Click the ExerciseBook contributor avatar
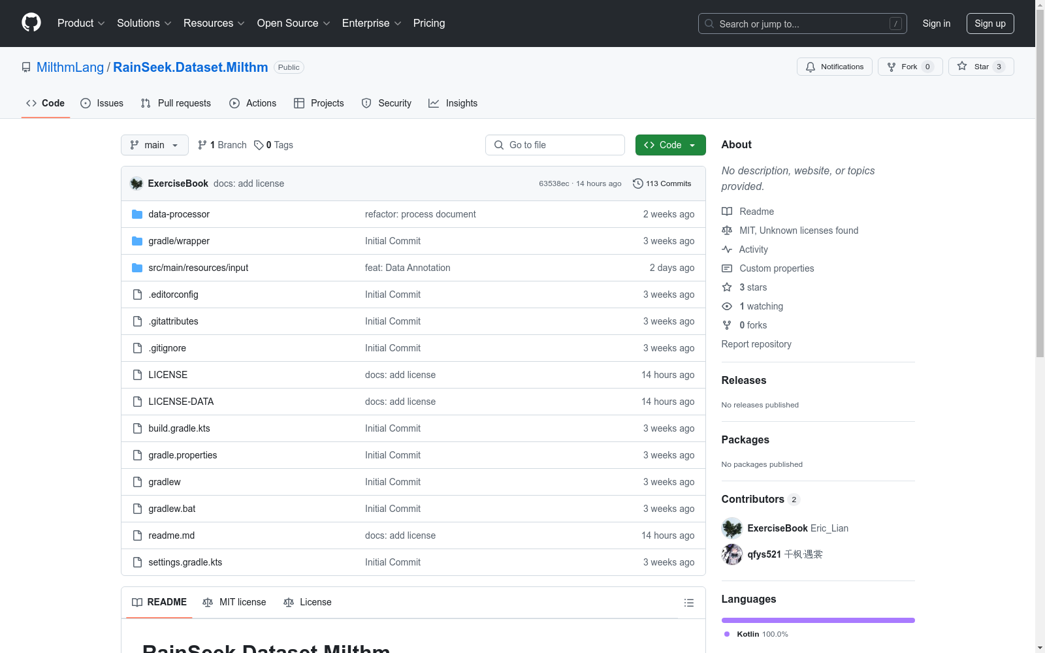This screenshot has width=1045, height=653. (x=732, y=528)
